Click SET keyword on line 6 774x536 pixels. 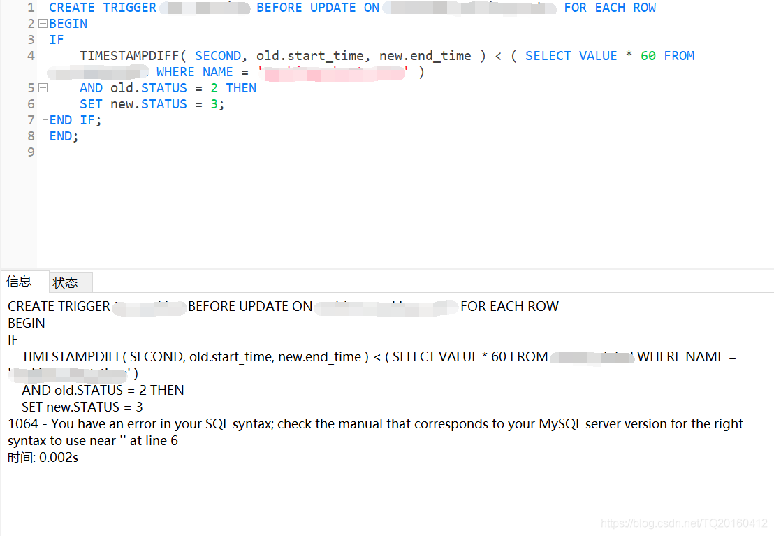coord(91,104)
